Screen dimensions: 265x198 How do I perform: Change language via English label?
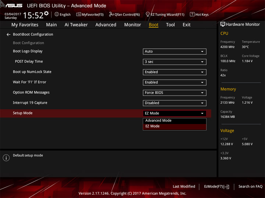[x=65, y=15]
